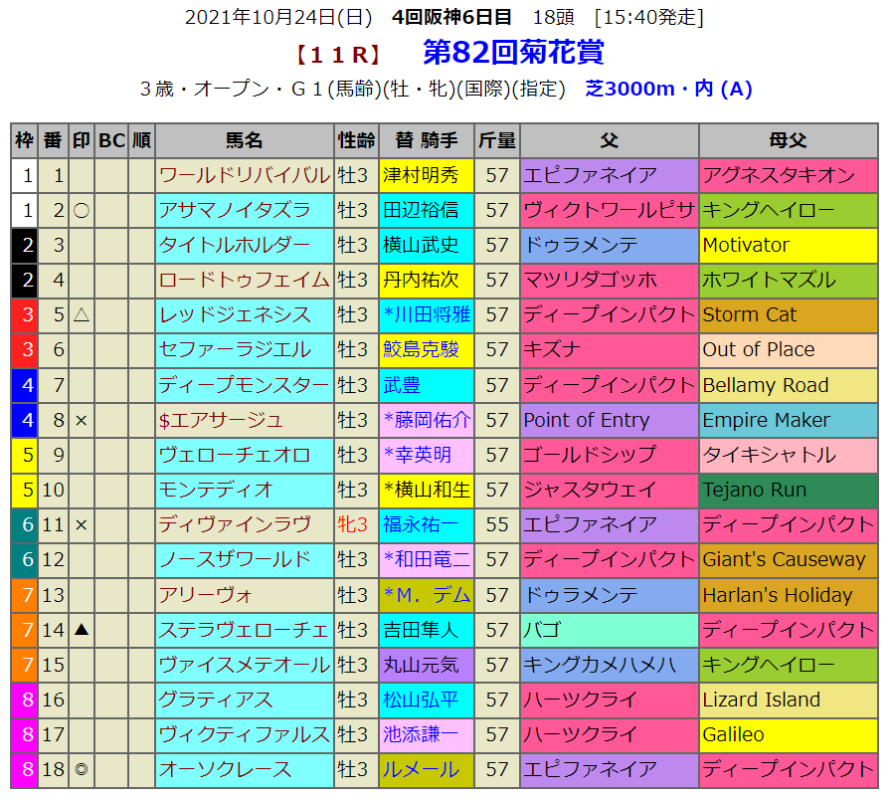
Task: Click the 母父 column header
Action: [789, 140]
